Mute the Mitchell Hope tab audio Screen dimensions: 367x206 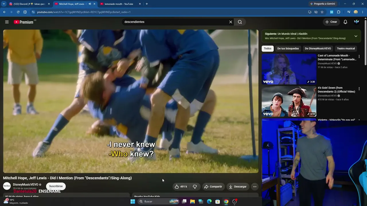tap(90, 4)
